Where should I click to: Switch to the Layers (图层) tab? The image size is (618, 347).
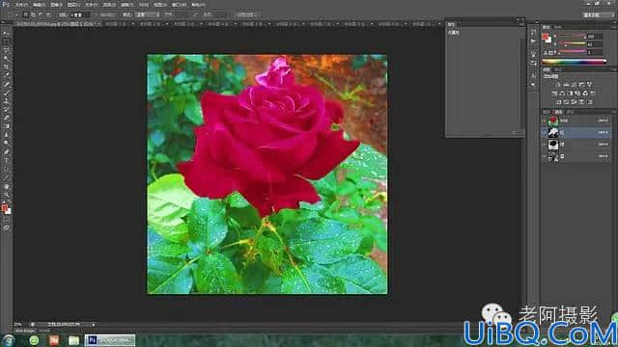coord(547,112)
